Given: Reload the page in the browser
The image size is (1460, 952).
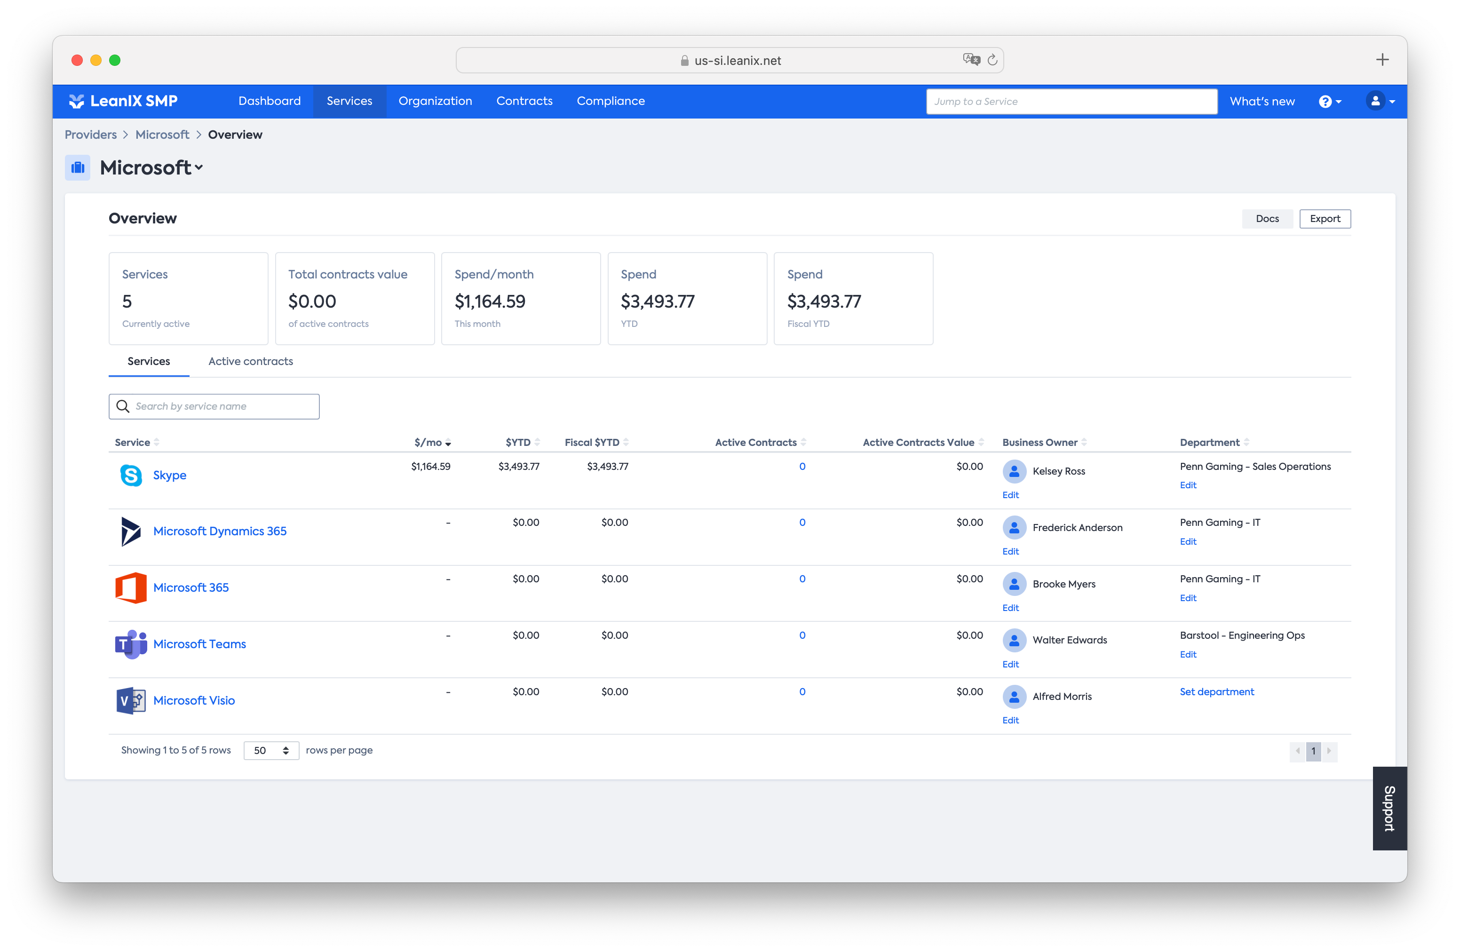Looking at the screenshot, I should 992,59.
